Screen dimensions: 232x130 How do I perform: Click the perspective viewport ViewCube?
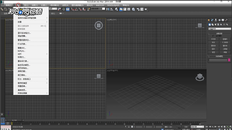tap(200, 77)
